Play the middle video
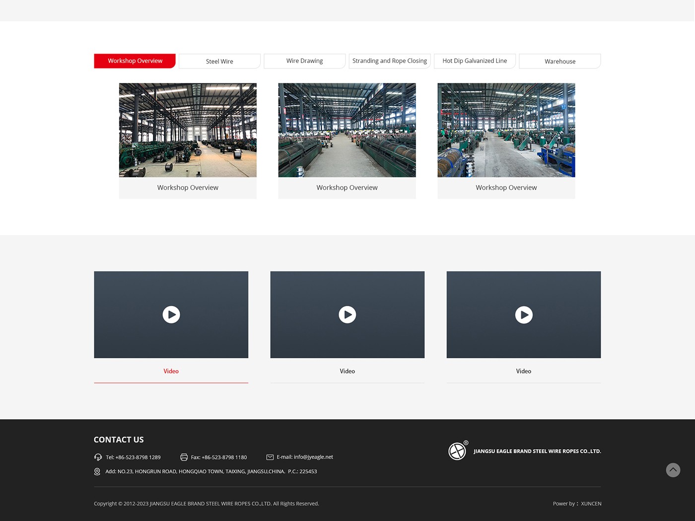Image resolution: width=695 pixels, height=521 pixels. (x=347, y=315)
